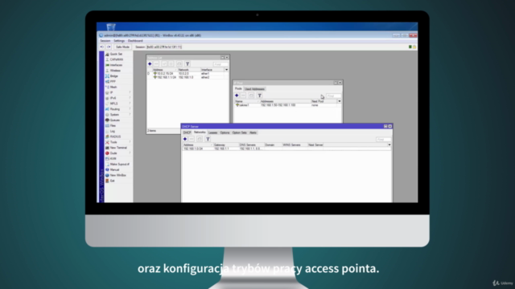
Task: Click the Find field in DHCP Server window
Action: click(x=383, y=139)
